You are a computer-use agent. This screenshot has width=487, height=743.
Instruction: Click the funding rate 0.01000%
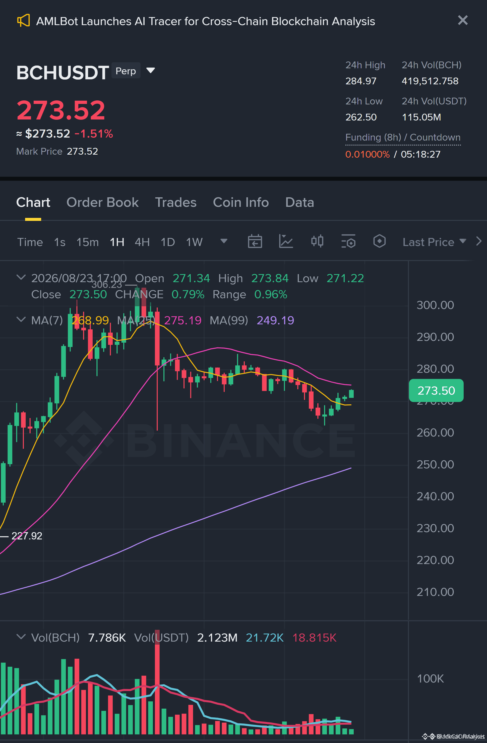368,154
